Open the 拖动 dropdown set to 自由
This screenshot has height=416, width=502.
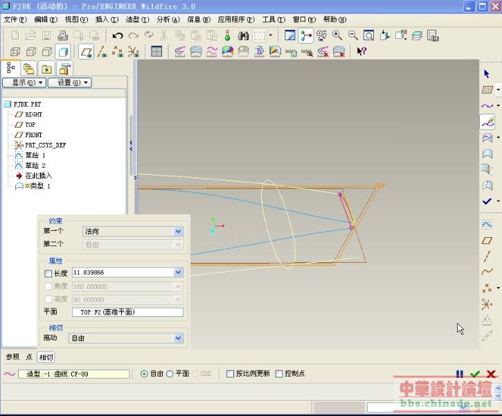pyautogui.click(x=126, y=338)
